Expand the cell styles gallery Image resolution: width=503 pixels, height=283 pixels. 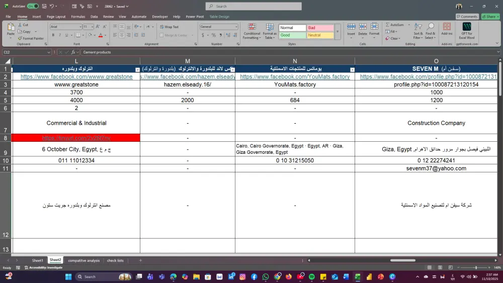338,31
